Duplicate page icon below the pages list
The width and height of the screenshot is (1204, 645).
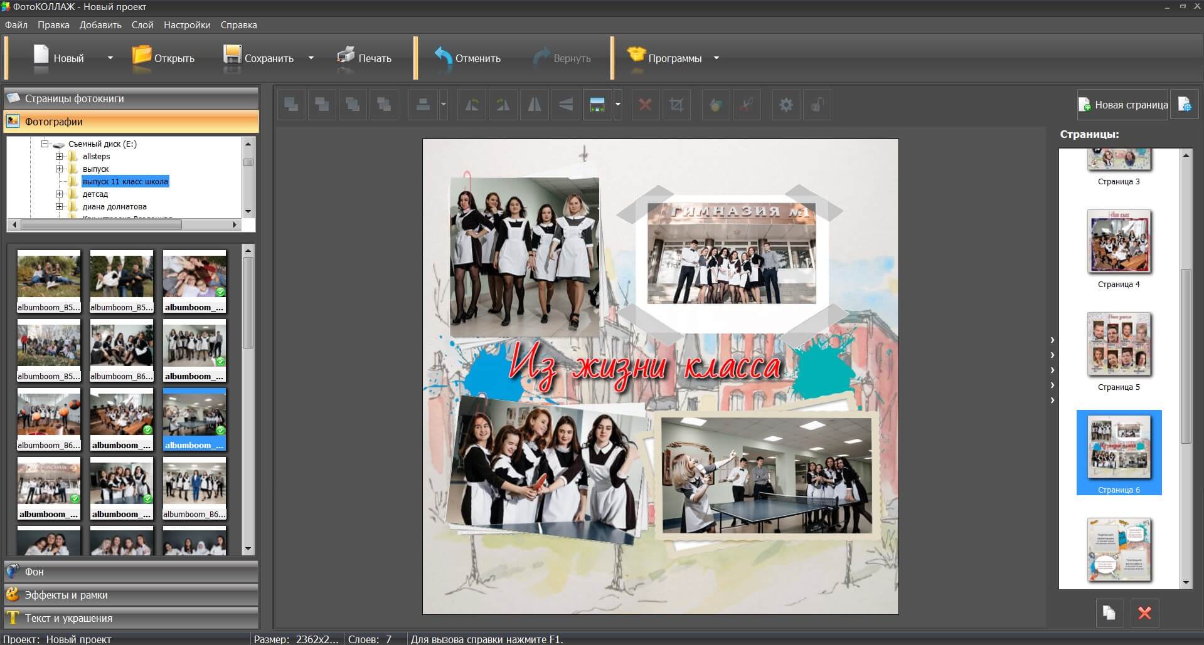1109,612
